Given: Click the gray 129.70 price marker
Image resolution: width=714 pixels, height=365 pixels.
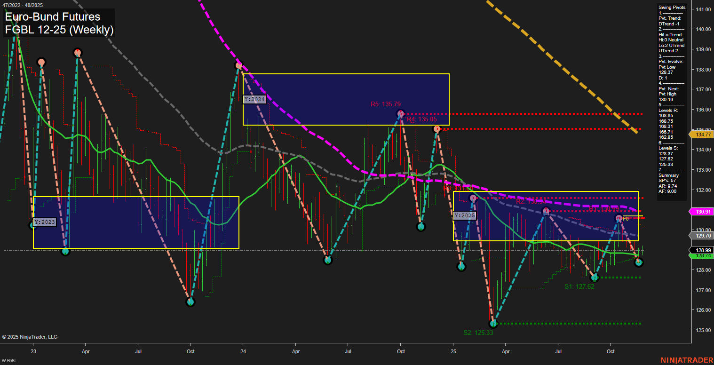Looking at the screenshot, I should point(701,236).
